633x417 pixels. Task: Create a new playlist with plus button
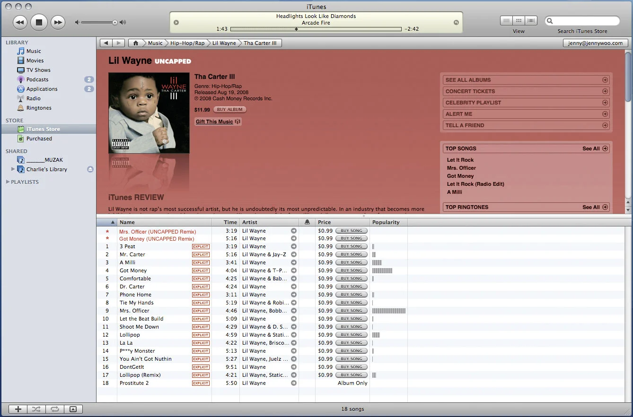18,409
